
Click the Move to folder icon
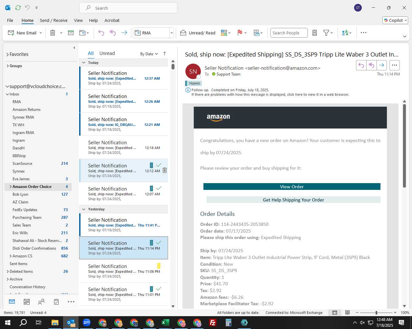click(82, 33)
